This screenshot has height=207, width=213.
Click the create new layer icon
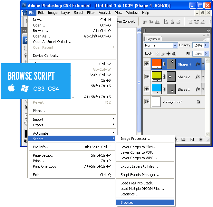click(192, 140)
